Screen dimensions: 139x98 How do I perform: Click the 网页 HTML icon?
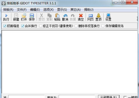pyautogui.click(x=90, y=15)
